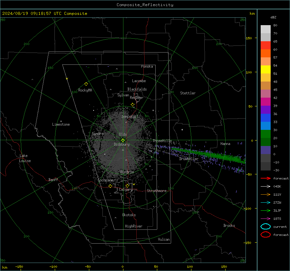Click the Calgary label
The height and width of the screenshot is (271, 290).
click(126, 189)
